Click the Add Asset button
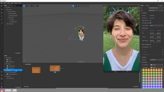This screenshot has height=92, width=164. [18, 87]
